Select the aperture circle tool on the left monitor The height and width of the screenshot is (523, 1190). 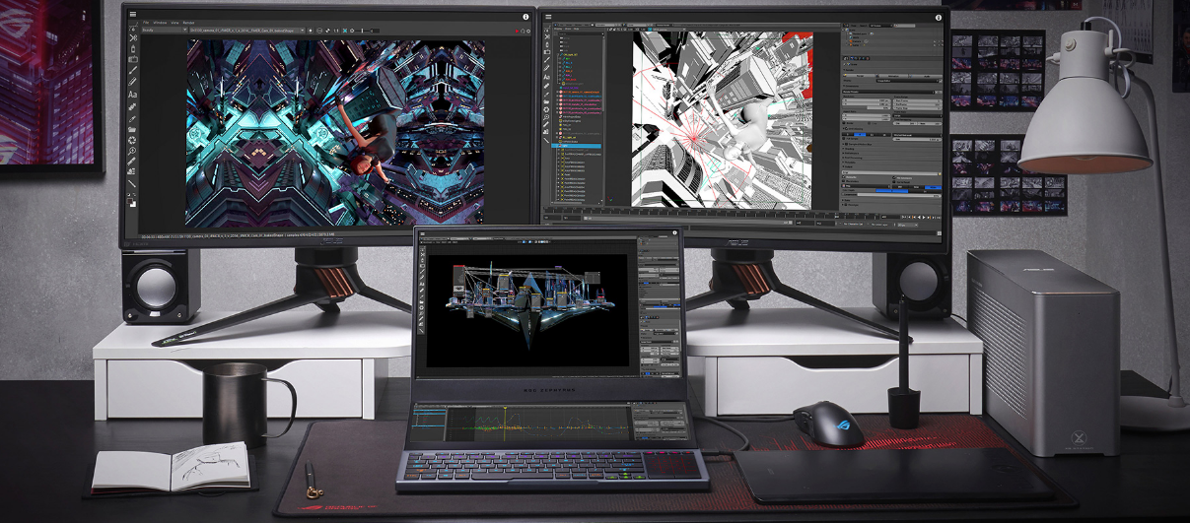click(x=132, y=141)
